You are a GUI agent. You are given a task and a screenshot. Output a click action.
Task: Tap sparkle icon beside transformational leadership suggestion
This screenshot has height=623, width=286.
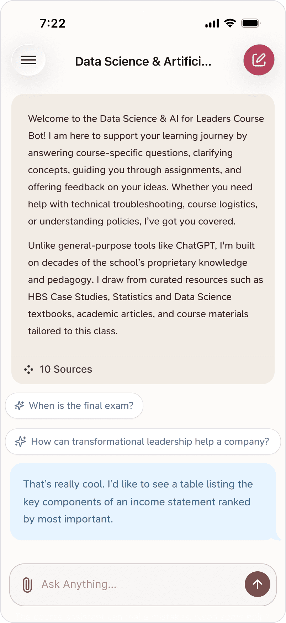(20, 442)
